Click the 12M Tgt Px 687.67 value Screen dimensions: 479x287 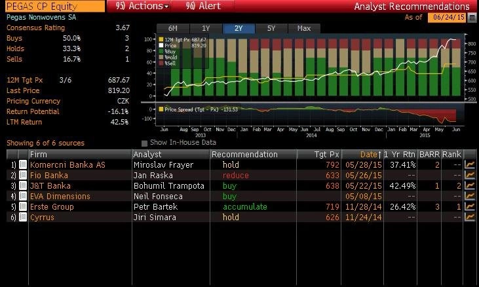tap(119, 80)
